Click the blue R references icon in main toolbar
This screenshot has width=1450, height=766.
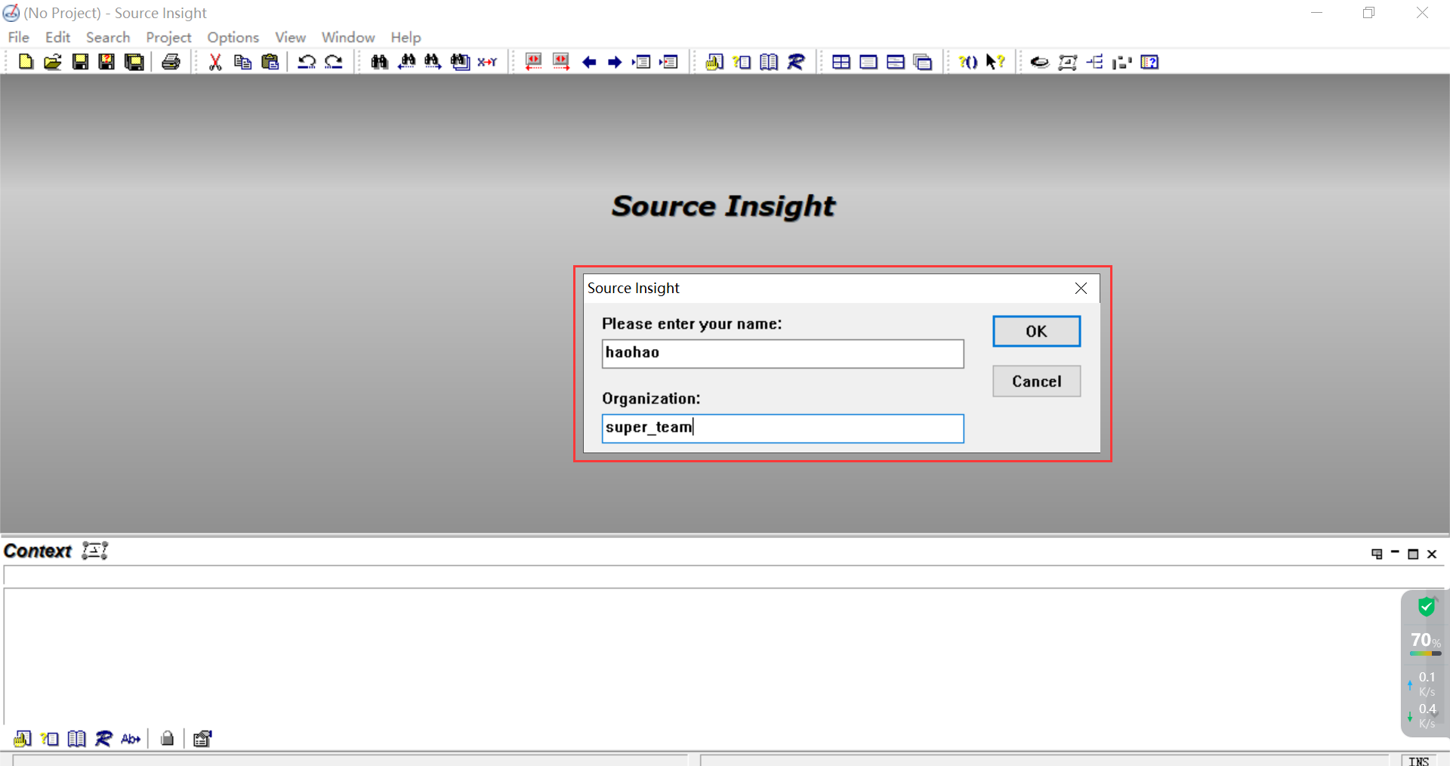point(796,62)
